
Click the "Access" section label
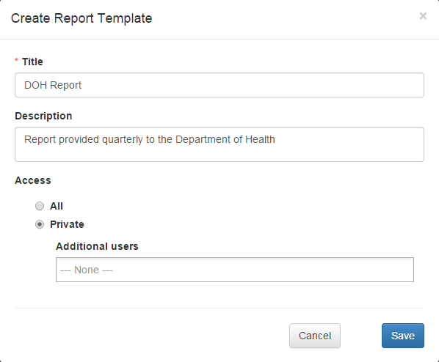click(33, 180)
